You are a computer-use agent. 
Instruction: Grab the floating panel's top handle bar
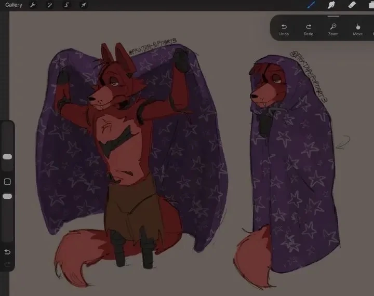(333, 17)
